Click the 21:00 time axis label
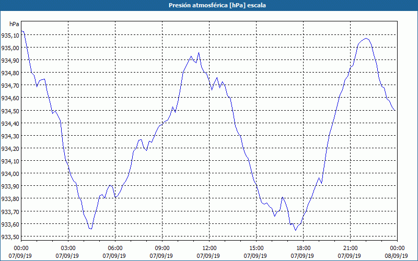The width and height of the screenshot is (418, 261). 350,248
